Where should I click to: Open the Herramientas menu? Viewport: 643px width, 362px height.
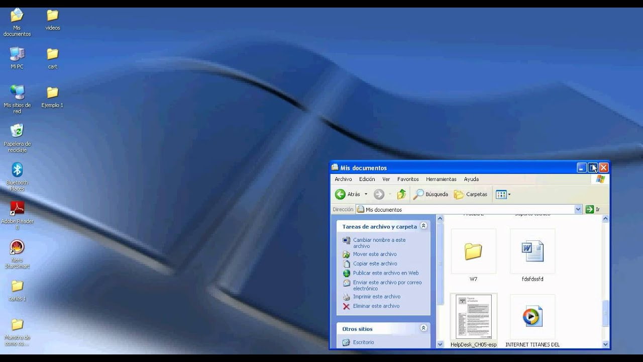click(x=441, y=179)
